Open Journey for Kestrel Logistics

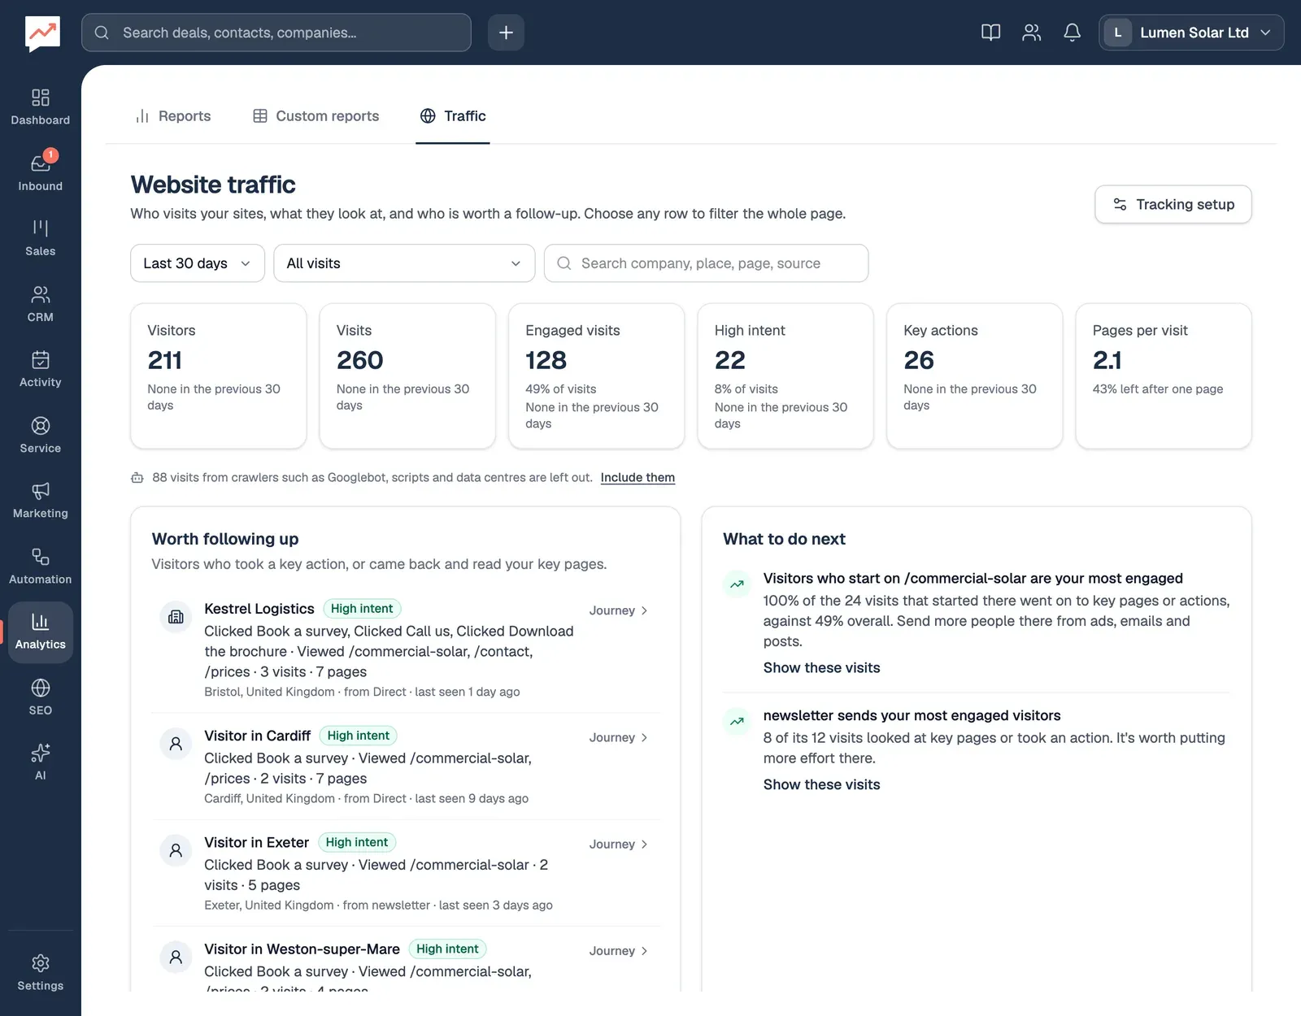pyautogui.click(x=619, y=610)
